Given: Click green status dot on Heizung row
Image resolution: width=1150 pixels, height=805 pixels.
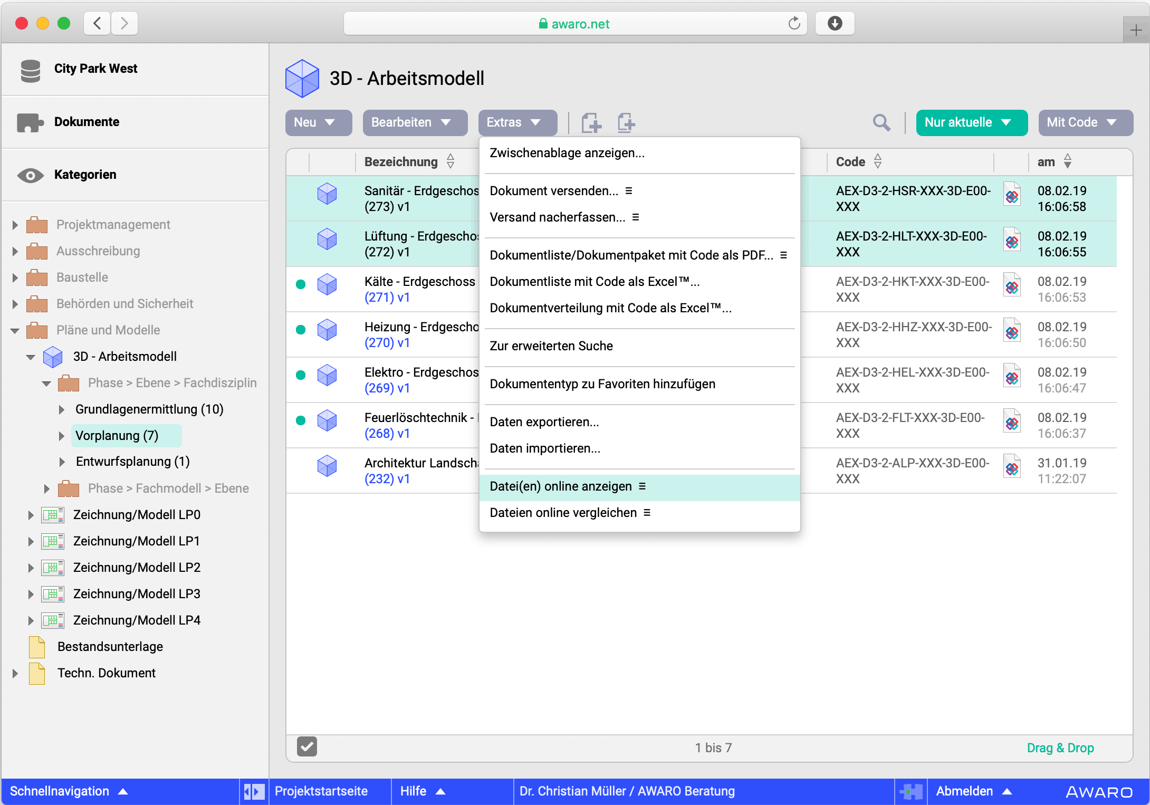Looking at the screenshot, I should 301,330.
